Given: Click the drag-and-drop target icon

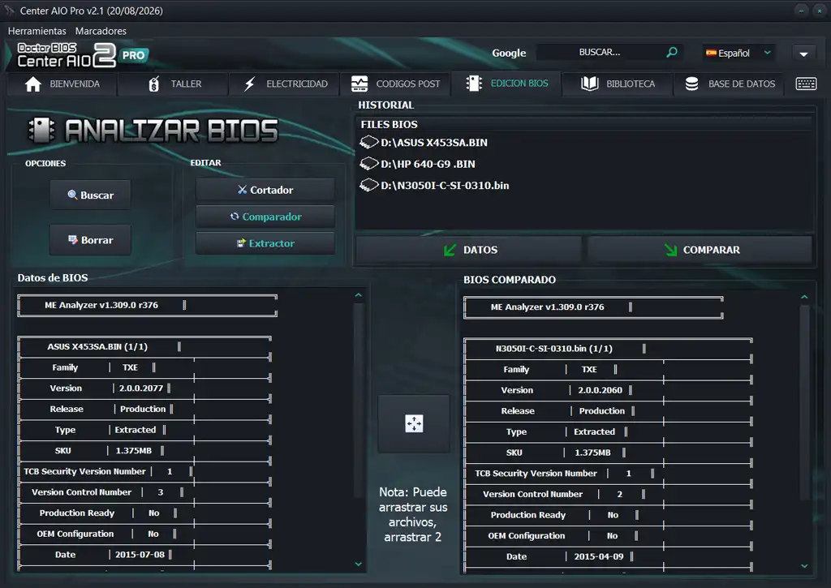Looking at the screenshot, I should point(414,424).
